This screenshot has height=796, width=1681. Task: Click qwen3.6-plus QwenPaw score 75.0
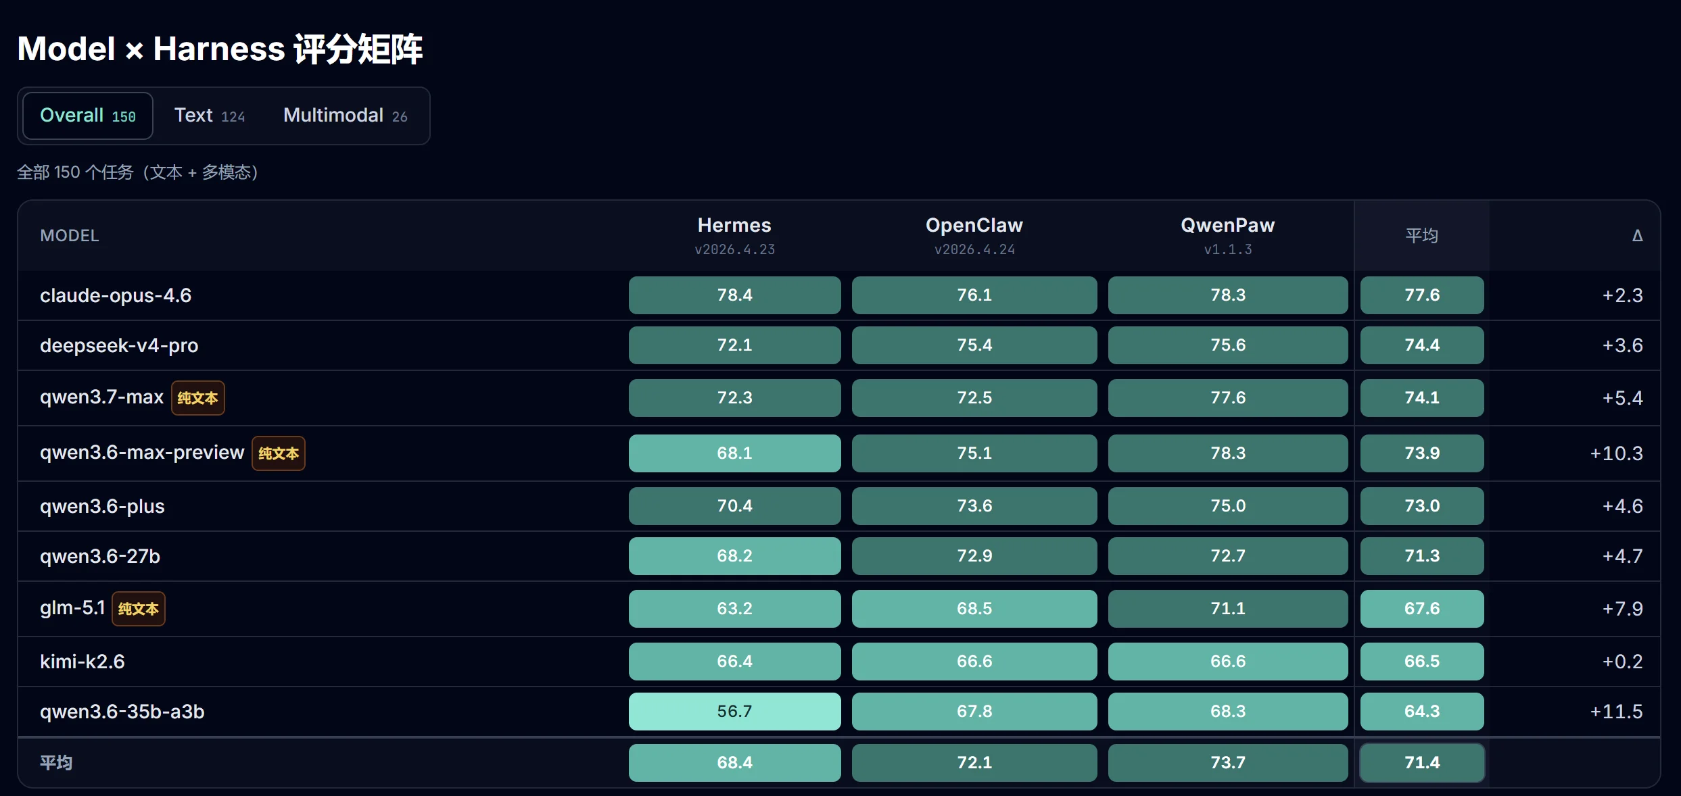1228,506
